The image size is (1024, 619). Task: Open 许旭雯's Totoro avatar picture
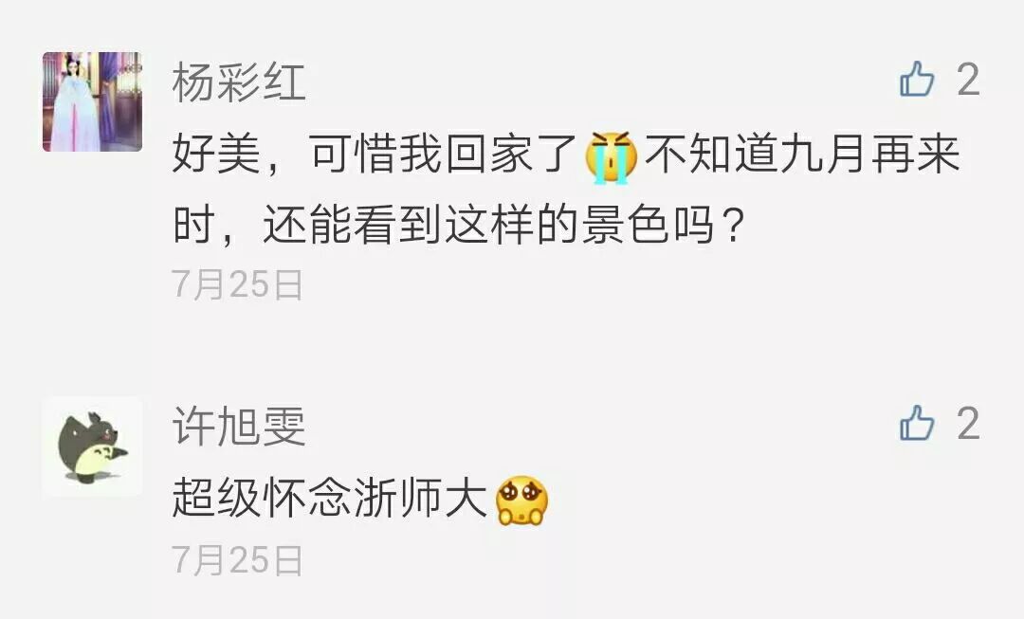(92, 446)
